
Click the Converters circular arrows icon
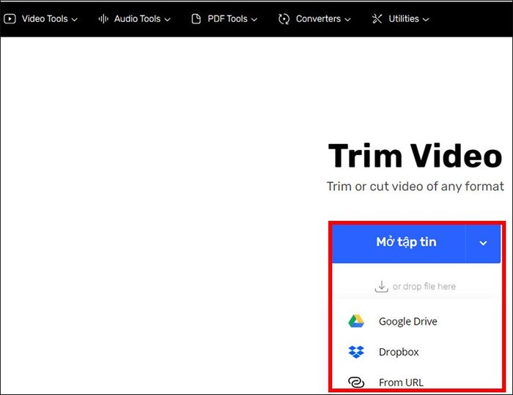click(284, 19)
